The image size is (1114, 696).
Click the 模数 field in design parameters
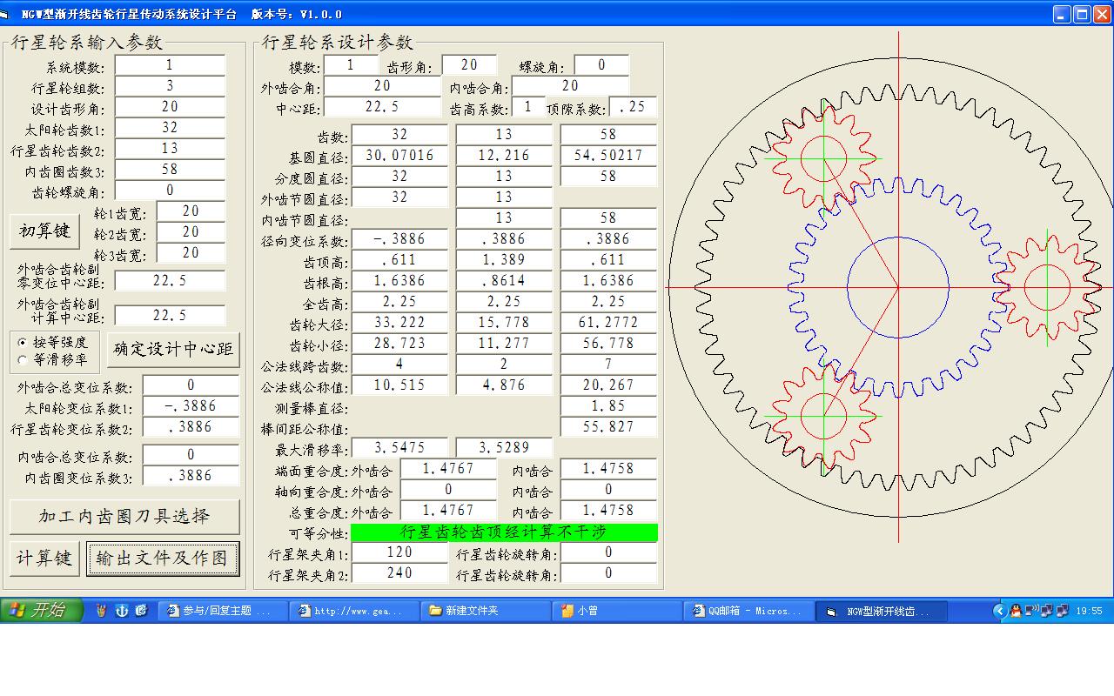click(x=351, y=64)
